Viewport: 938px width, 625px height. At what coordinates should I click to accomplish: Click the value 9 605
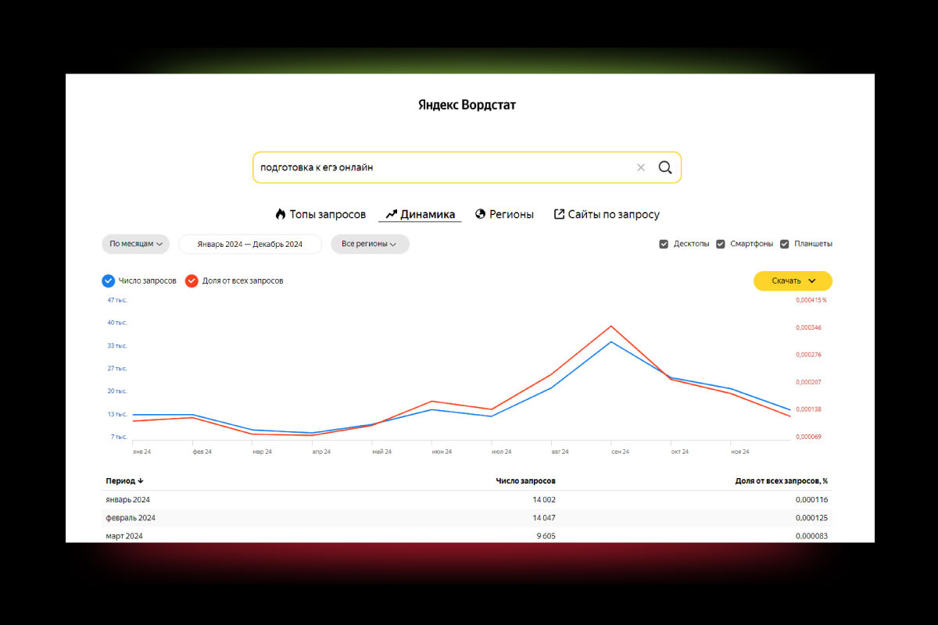[546, 536]
